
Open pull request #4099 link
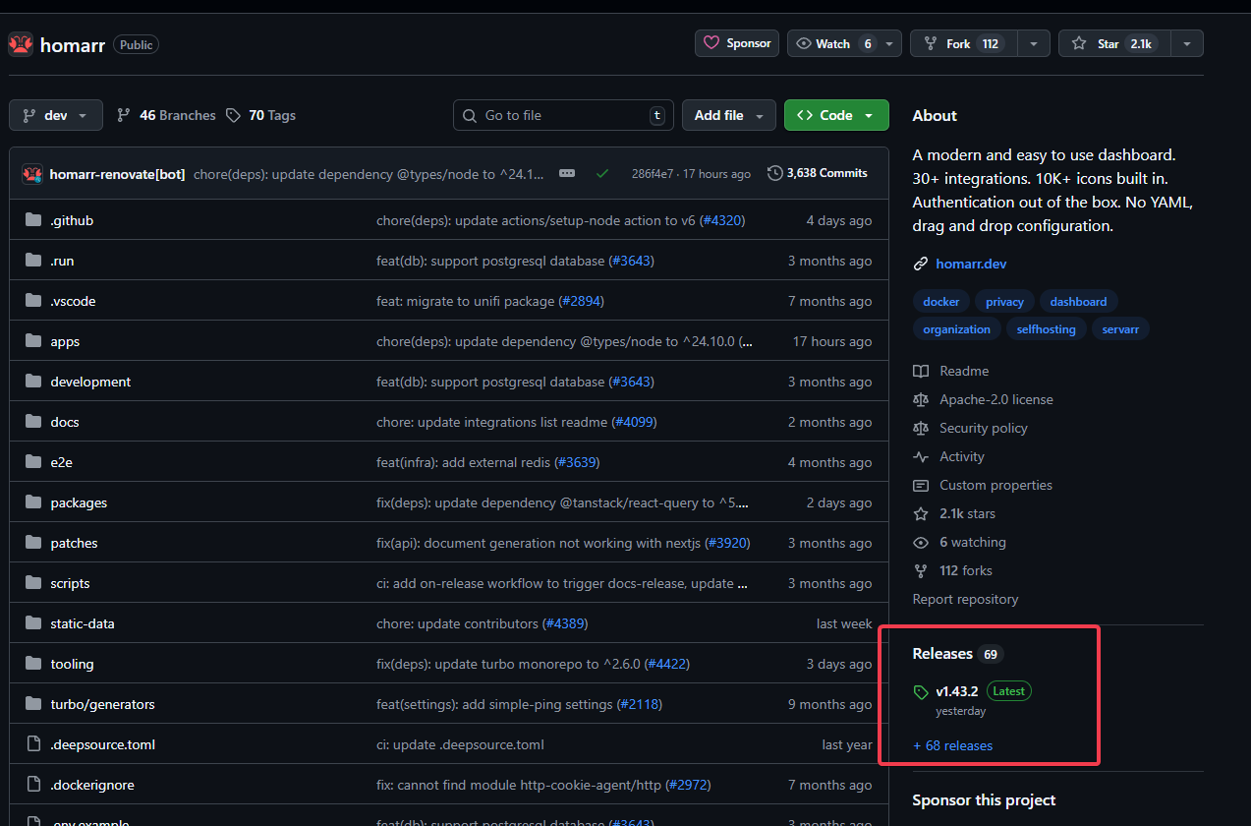(x=635, y=422)
